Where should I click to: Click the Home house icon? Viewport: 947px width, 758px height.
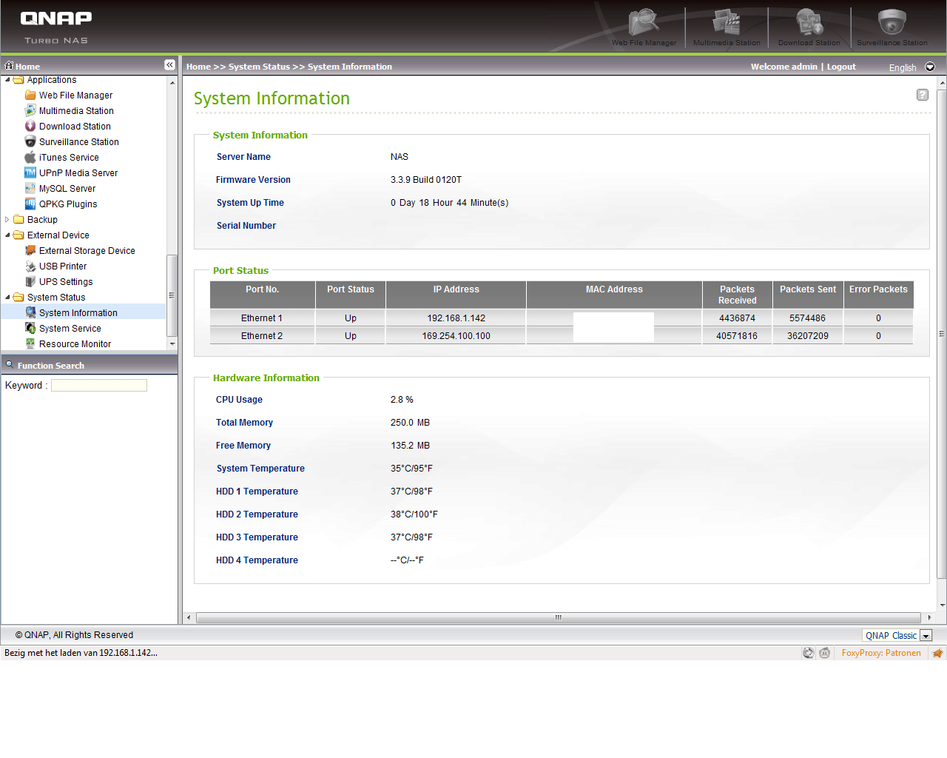click(x=9, y=65)
